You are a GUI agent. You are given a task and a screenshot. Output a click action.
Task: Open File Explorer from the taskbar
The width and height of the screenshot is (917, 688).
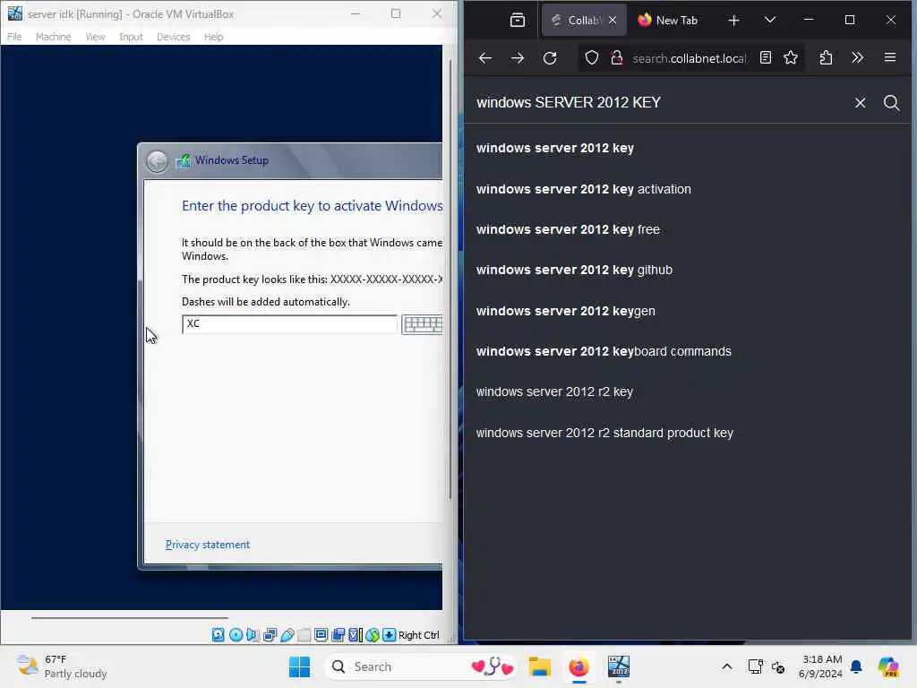[x=539, y=666]
